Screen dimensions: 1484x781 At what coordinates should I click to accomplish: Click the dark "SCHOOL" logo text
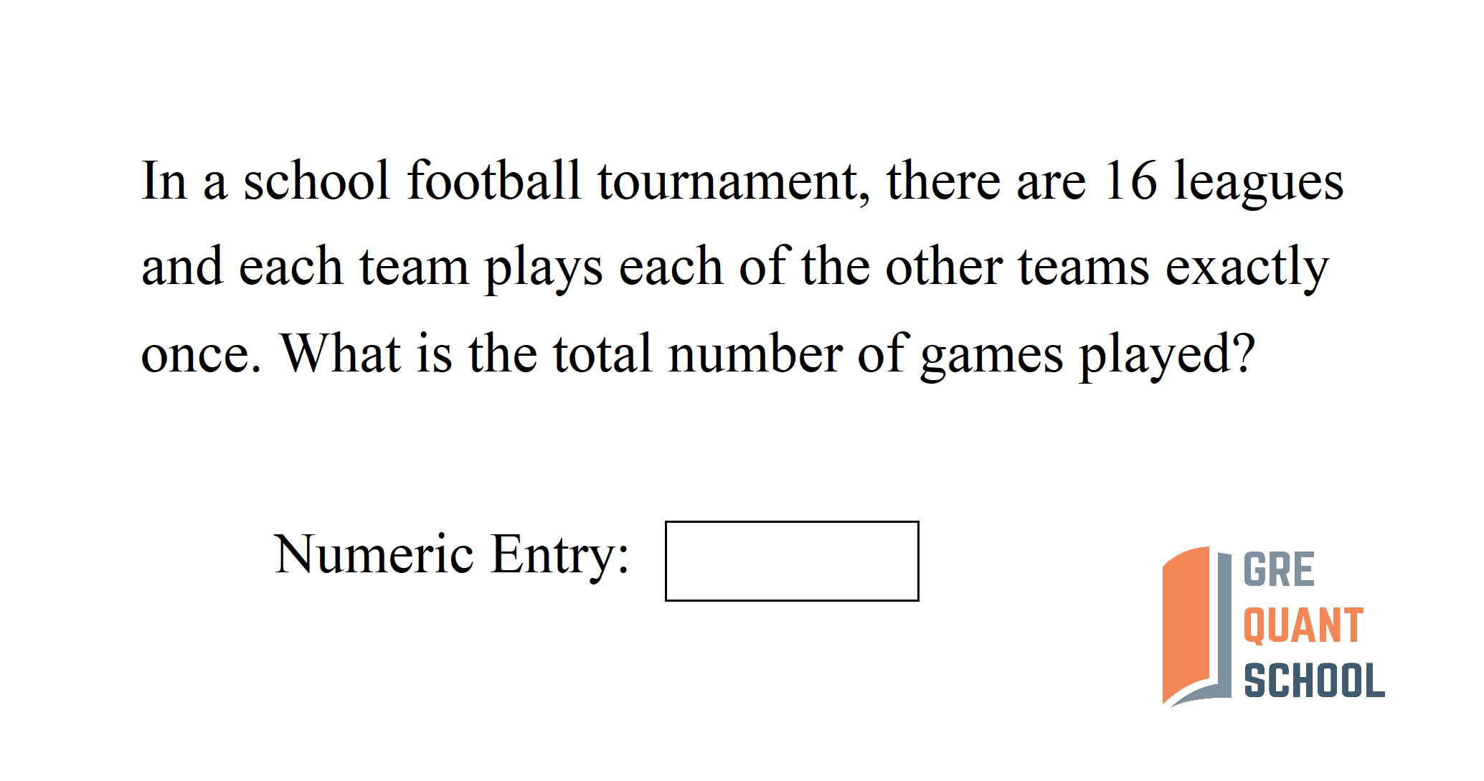[x=1314, y=681]
